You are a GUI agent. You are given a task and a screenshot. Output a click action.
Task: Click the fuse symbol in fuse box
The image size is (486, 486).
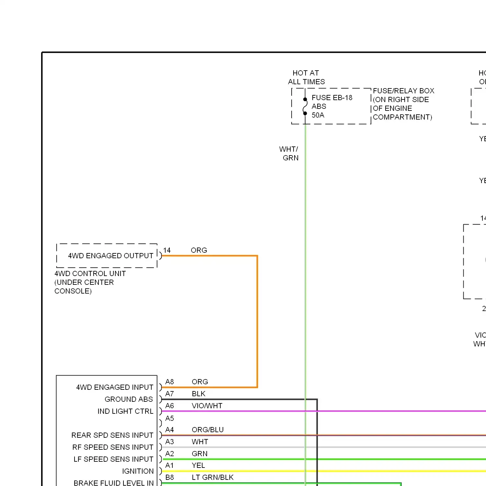coord(305,106)
